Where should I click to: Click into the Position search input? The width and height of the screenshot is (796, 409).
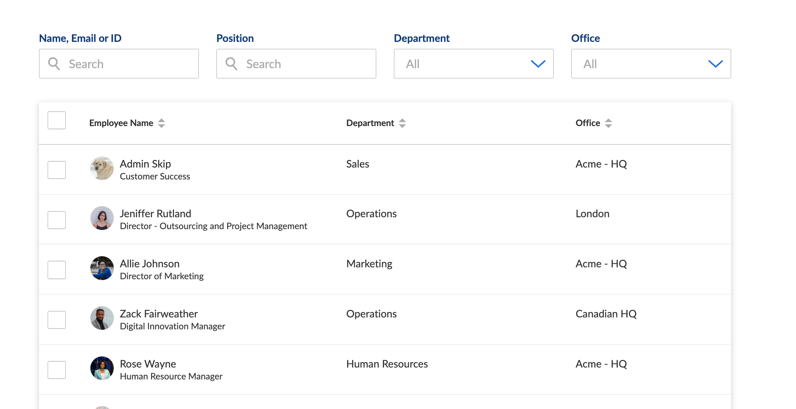click(x=305, y=64)
